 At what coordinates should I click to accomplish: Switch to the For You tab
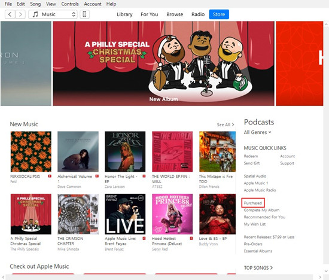149,14
